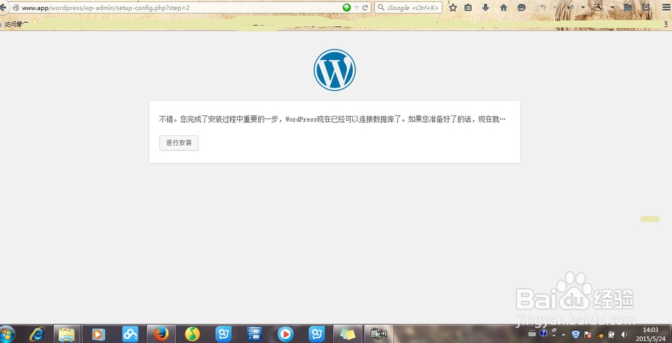Click the blue shield security tray icon
The width and height of the screenshot is (672, 343).
pos(576,334)
